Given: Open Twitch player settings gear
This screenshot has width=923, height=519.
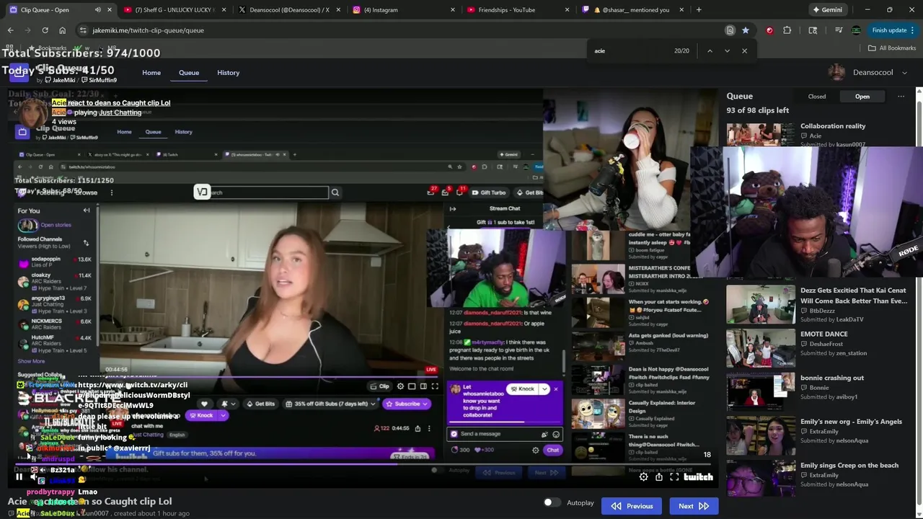Looking at the screenshot, I should (643, 476).
